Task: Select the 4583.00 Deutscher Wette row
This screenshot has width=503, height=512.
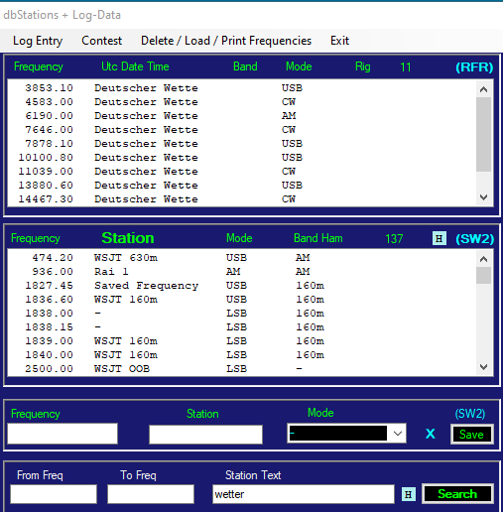Action: tap(242, 102)
